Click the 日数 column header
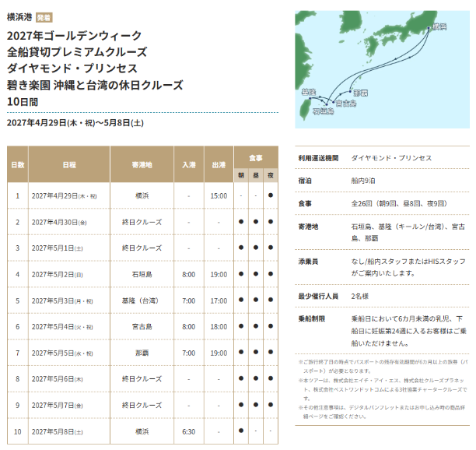Viewport: 476px width, 450px height. [18, 165]
